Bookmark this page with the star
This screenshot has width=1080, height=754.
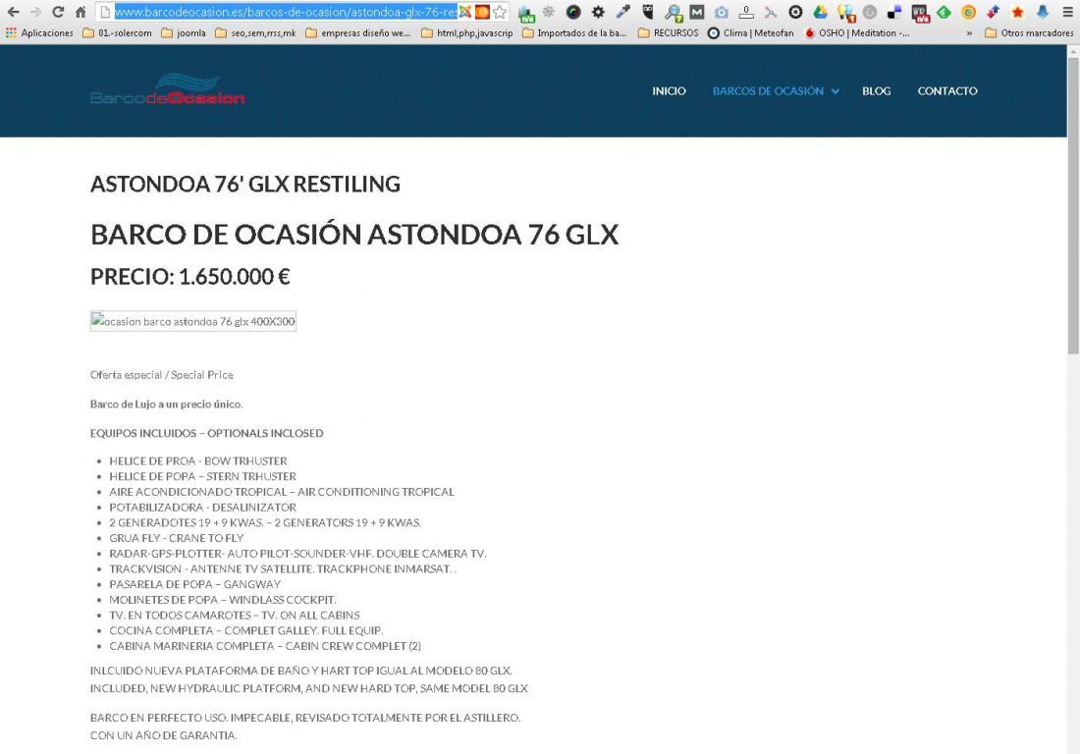(500, 12)
